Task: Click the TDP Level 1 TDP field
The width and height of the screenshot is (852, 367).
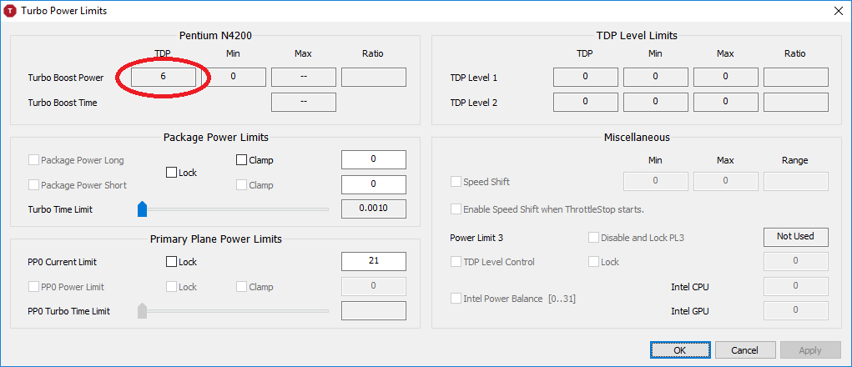Action: click(586, 78)
